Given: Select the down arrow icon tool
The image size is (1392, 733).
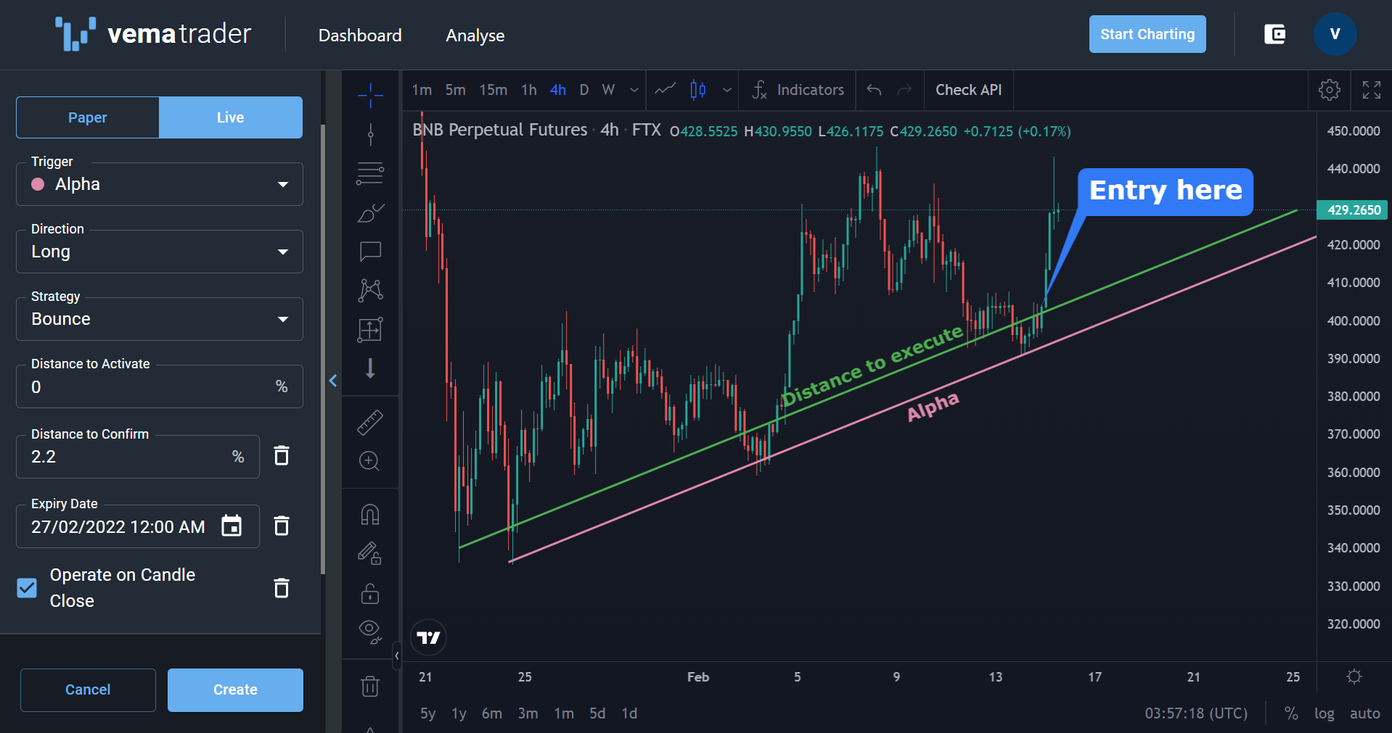Looking at the screenshot, I should tap(370, 368).
